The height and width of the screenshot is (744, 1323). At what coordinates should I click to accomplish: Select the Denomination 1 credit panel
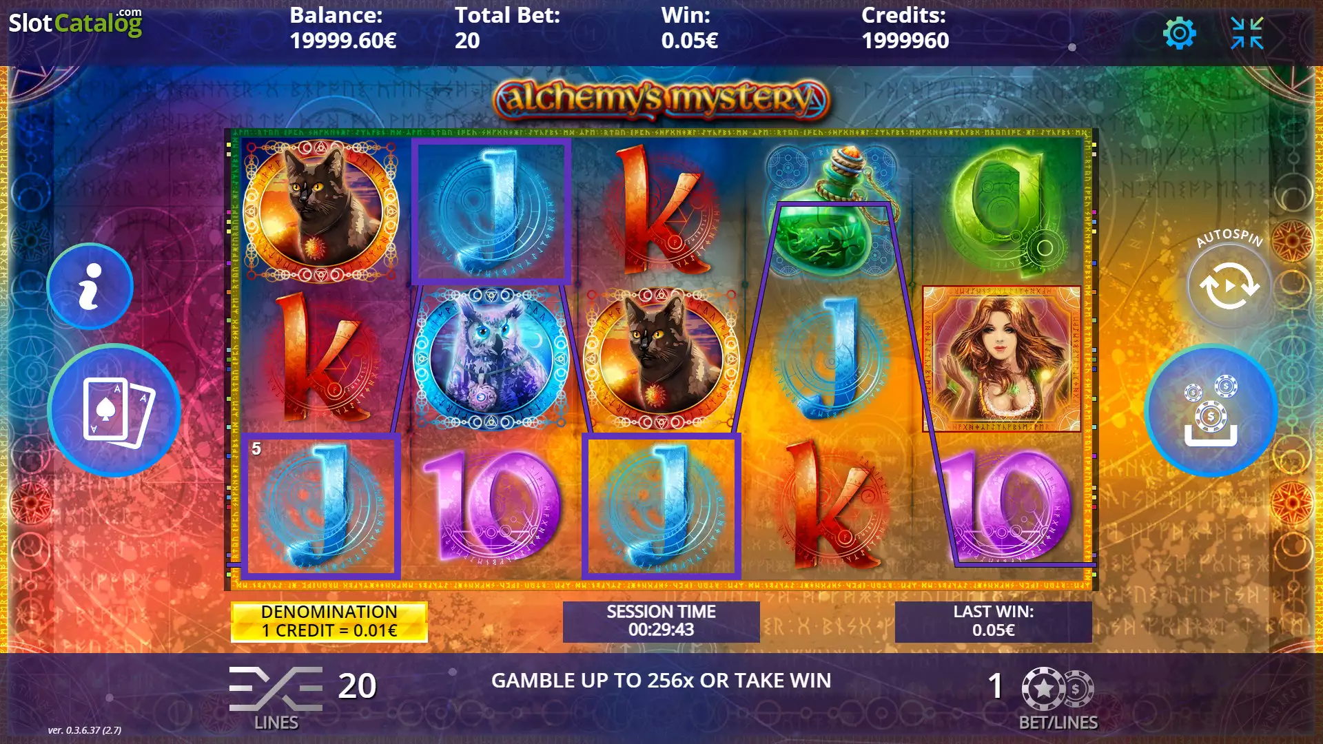(329, 621)
